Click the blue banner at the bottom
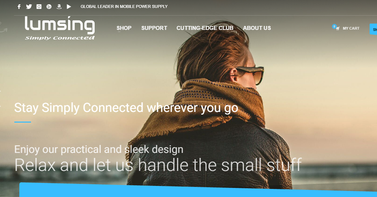Screen dimensions: 377x197 pos(198,190)
